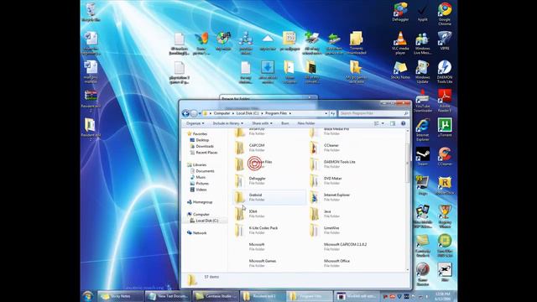
Task: Switch to Program Files taskbar button
Action: pos(310,296)
